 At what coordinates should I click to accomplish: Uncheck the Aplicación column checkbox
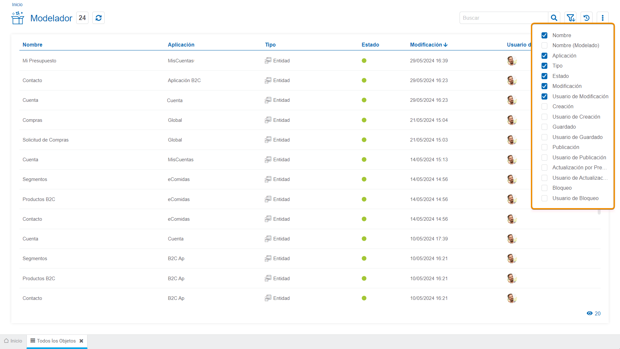tap(544, 56)
